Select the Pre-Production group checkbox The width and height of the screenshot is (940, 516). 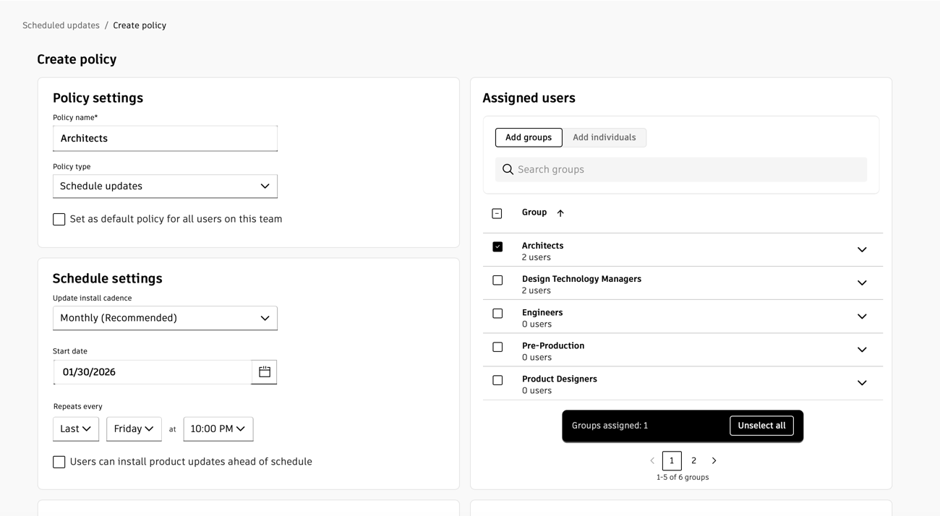[497, 347]
